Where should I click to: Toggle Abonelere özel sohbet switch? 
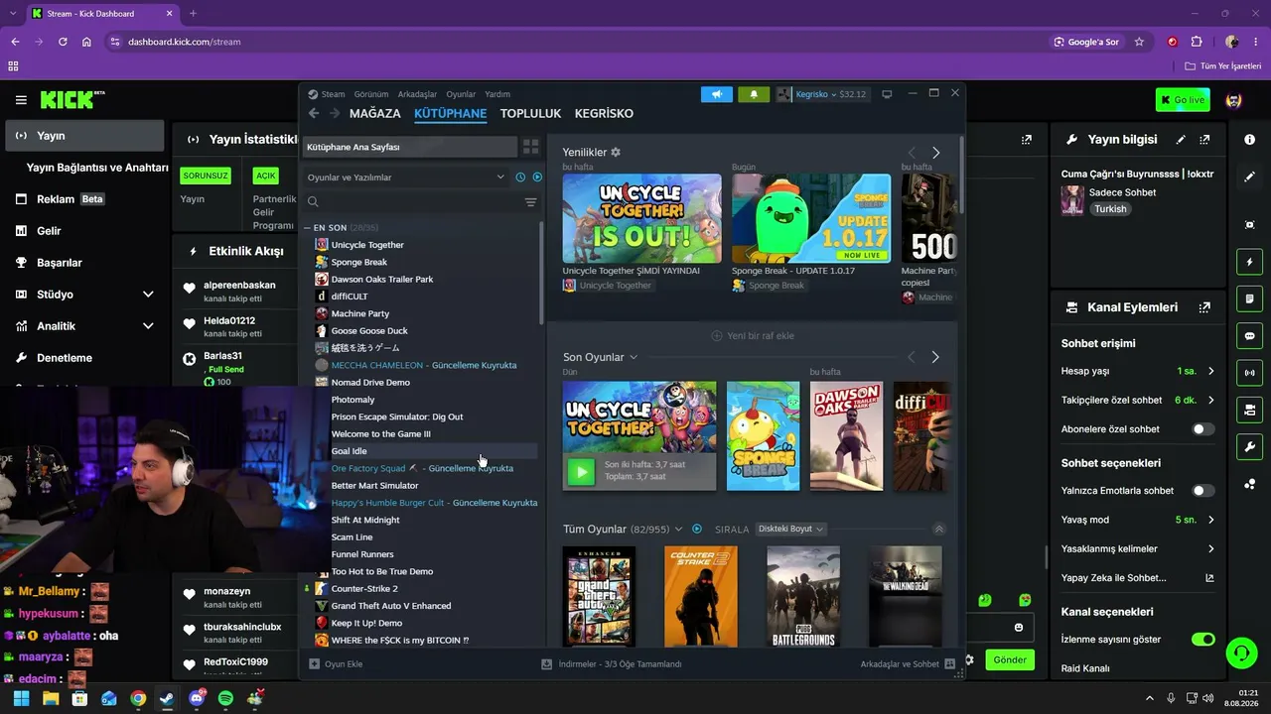1203,429
